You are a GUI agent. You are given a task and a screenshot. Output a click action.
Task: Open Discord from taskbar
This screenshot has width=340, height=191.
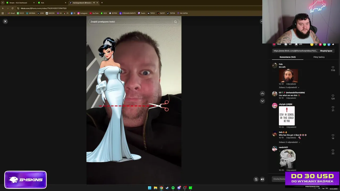pyautogui.click(x=179, y=188)
